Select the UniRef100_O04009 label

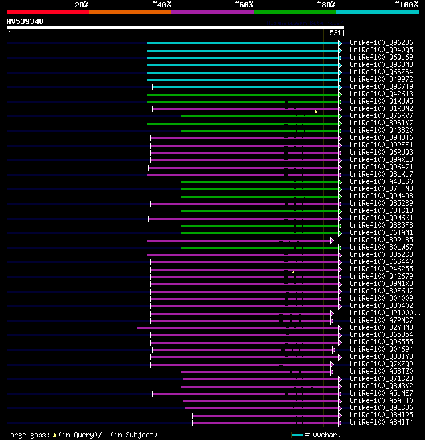click(x=381, y=298)
